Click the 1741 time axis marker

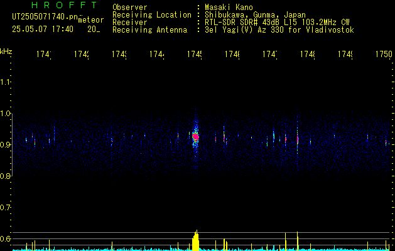click(x=44, y=54)
